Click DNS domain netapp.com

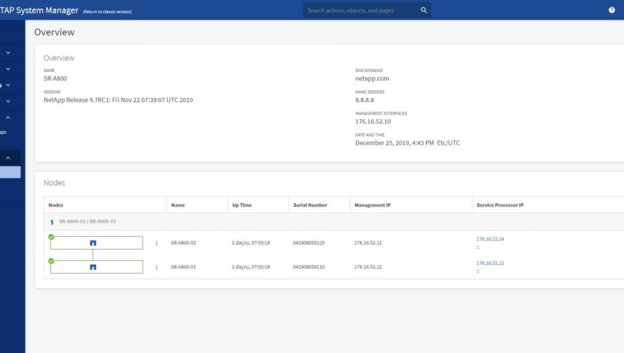click(x=372, y=79)
